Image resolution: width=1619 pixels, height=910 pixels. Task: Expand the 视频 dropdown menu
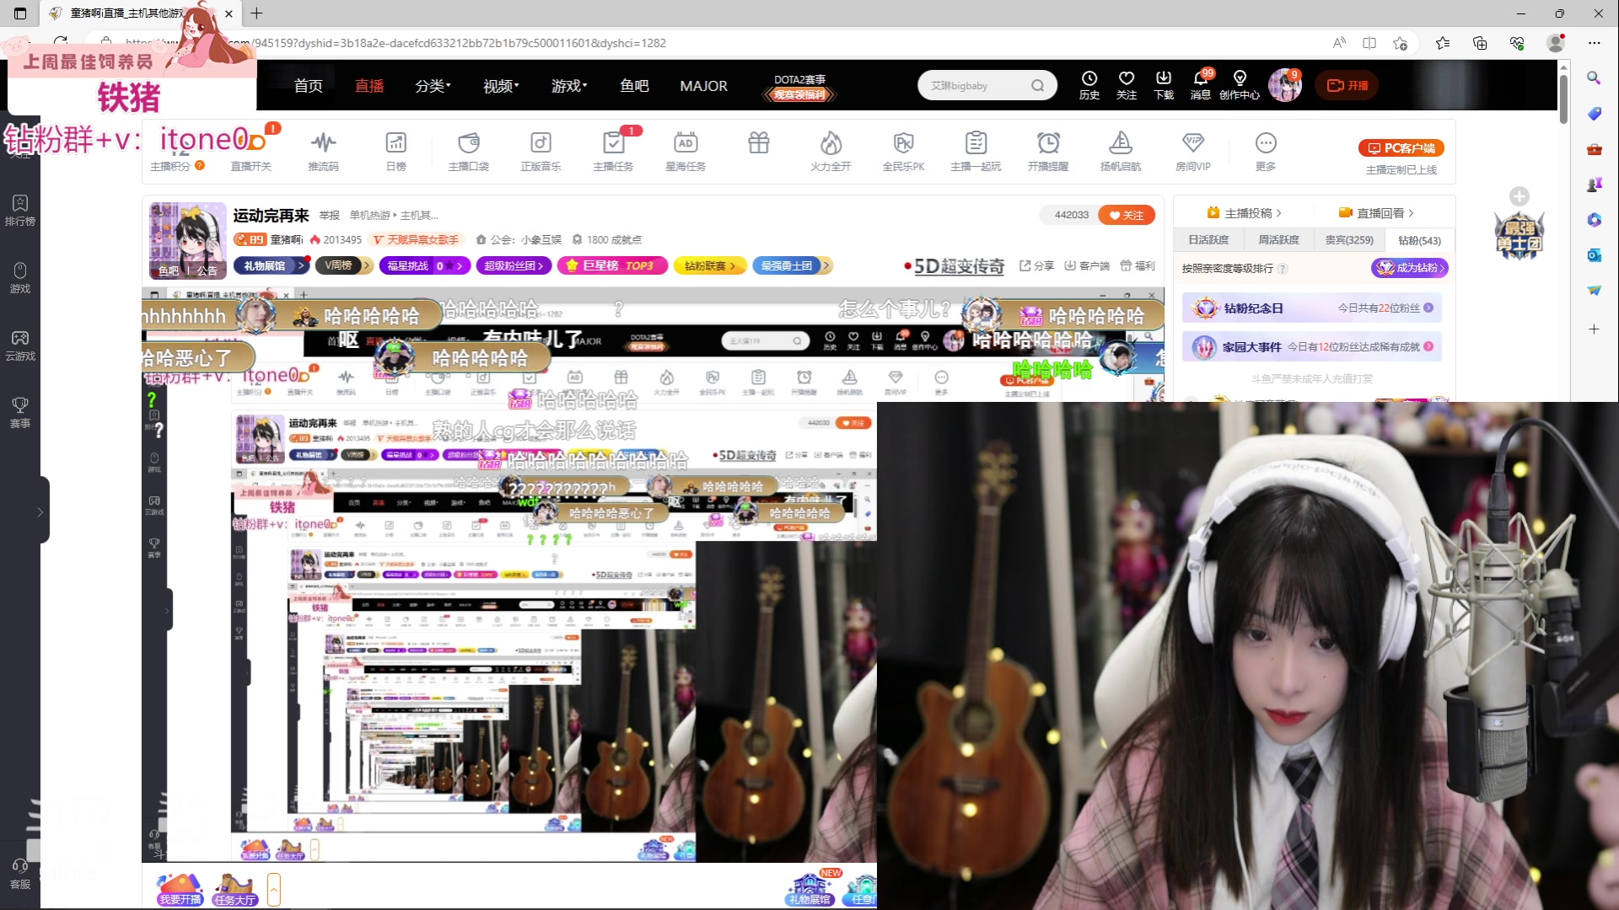pos(501,86)
